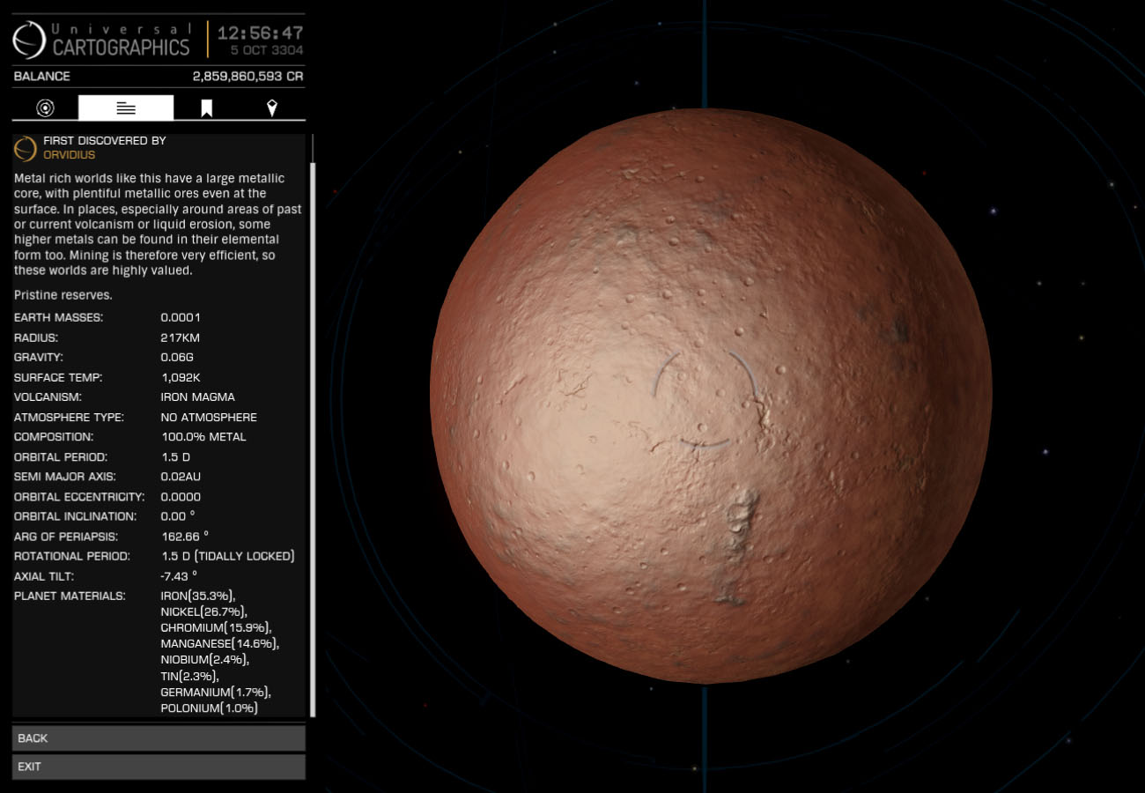The height and width of the screenshot is (793, 1145).
Task: Click the BALANCE credits value
Action: tap(247, 77)
